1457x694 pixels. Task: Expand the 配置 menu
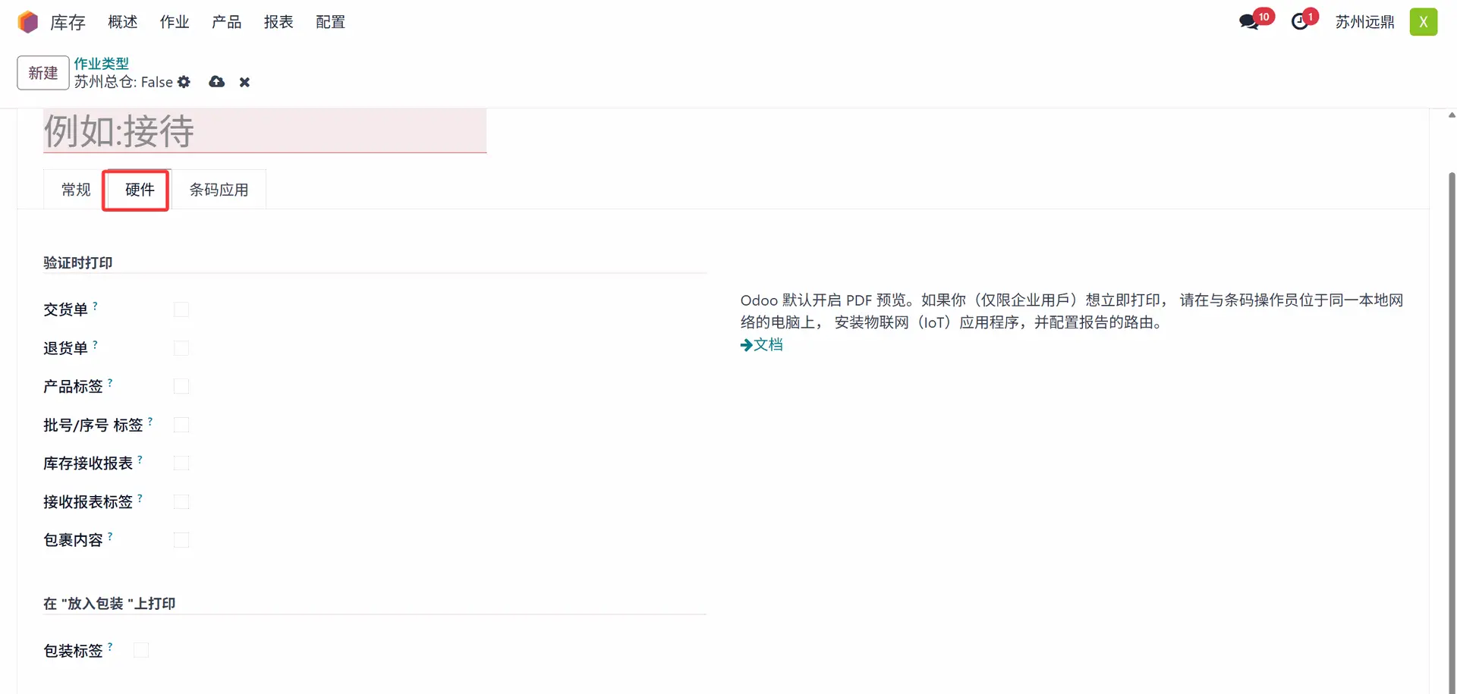tap(330, 22)
